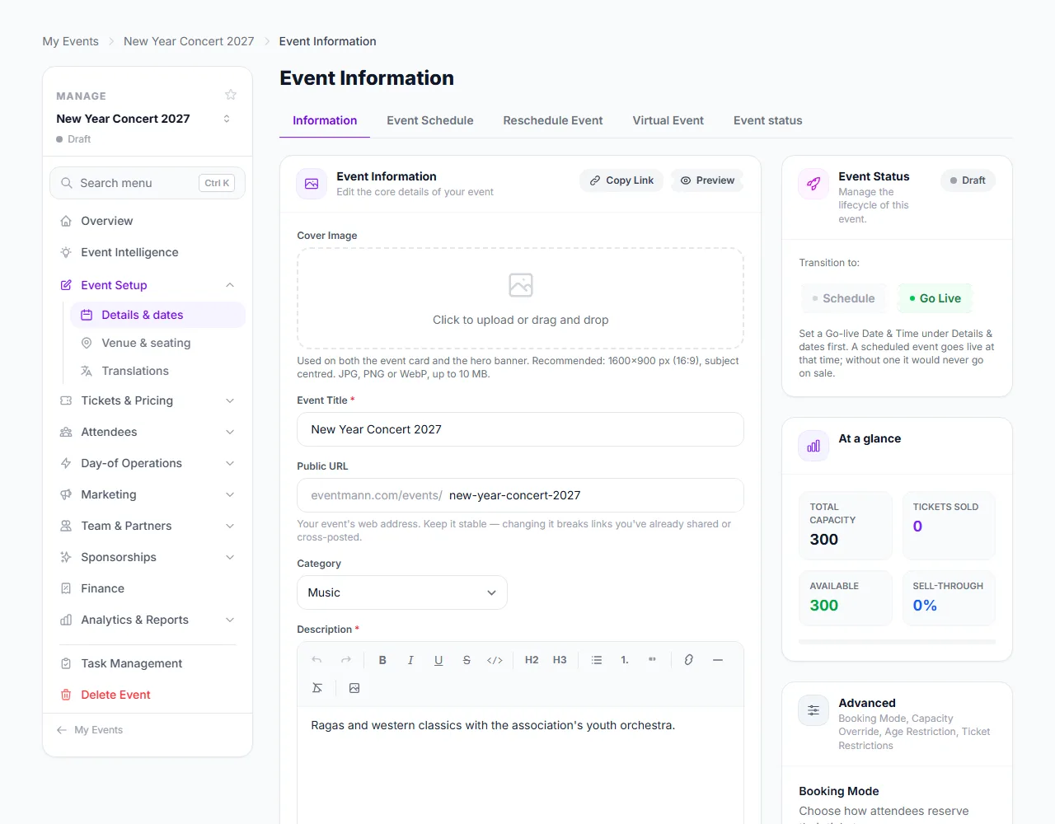Apply H3 heading style
This screenshot has height=824, width=1055.
click(x=560, y=660)
